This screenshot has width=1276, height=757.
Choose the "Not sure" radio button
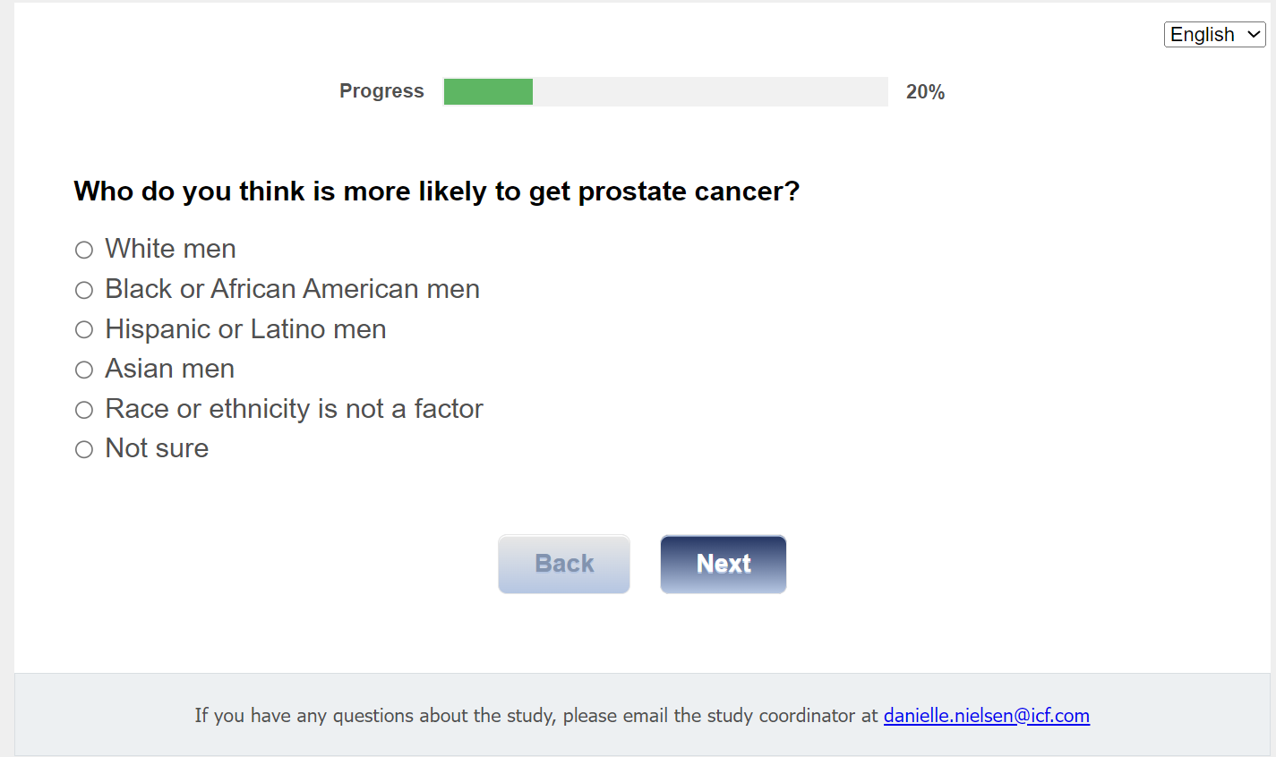[84, 449]
